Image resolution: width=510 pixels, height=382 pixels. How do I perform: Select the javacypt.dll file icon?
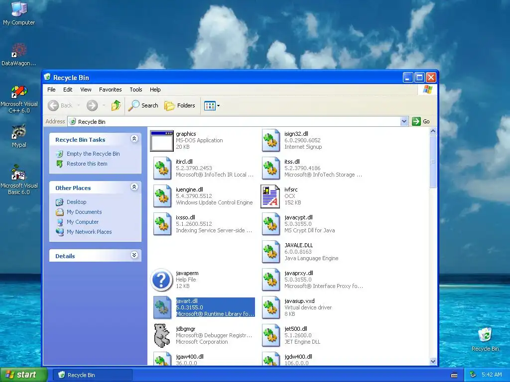[270, 224]
